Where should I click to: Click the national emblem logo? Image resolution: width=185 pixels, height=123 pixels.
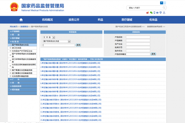tap(14, 7)
